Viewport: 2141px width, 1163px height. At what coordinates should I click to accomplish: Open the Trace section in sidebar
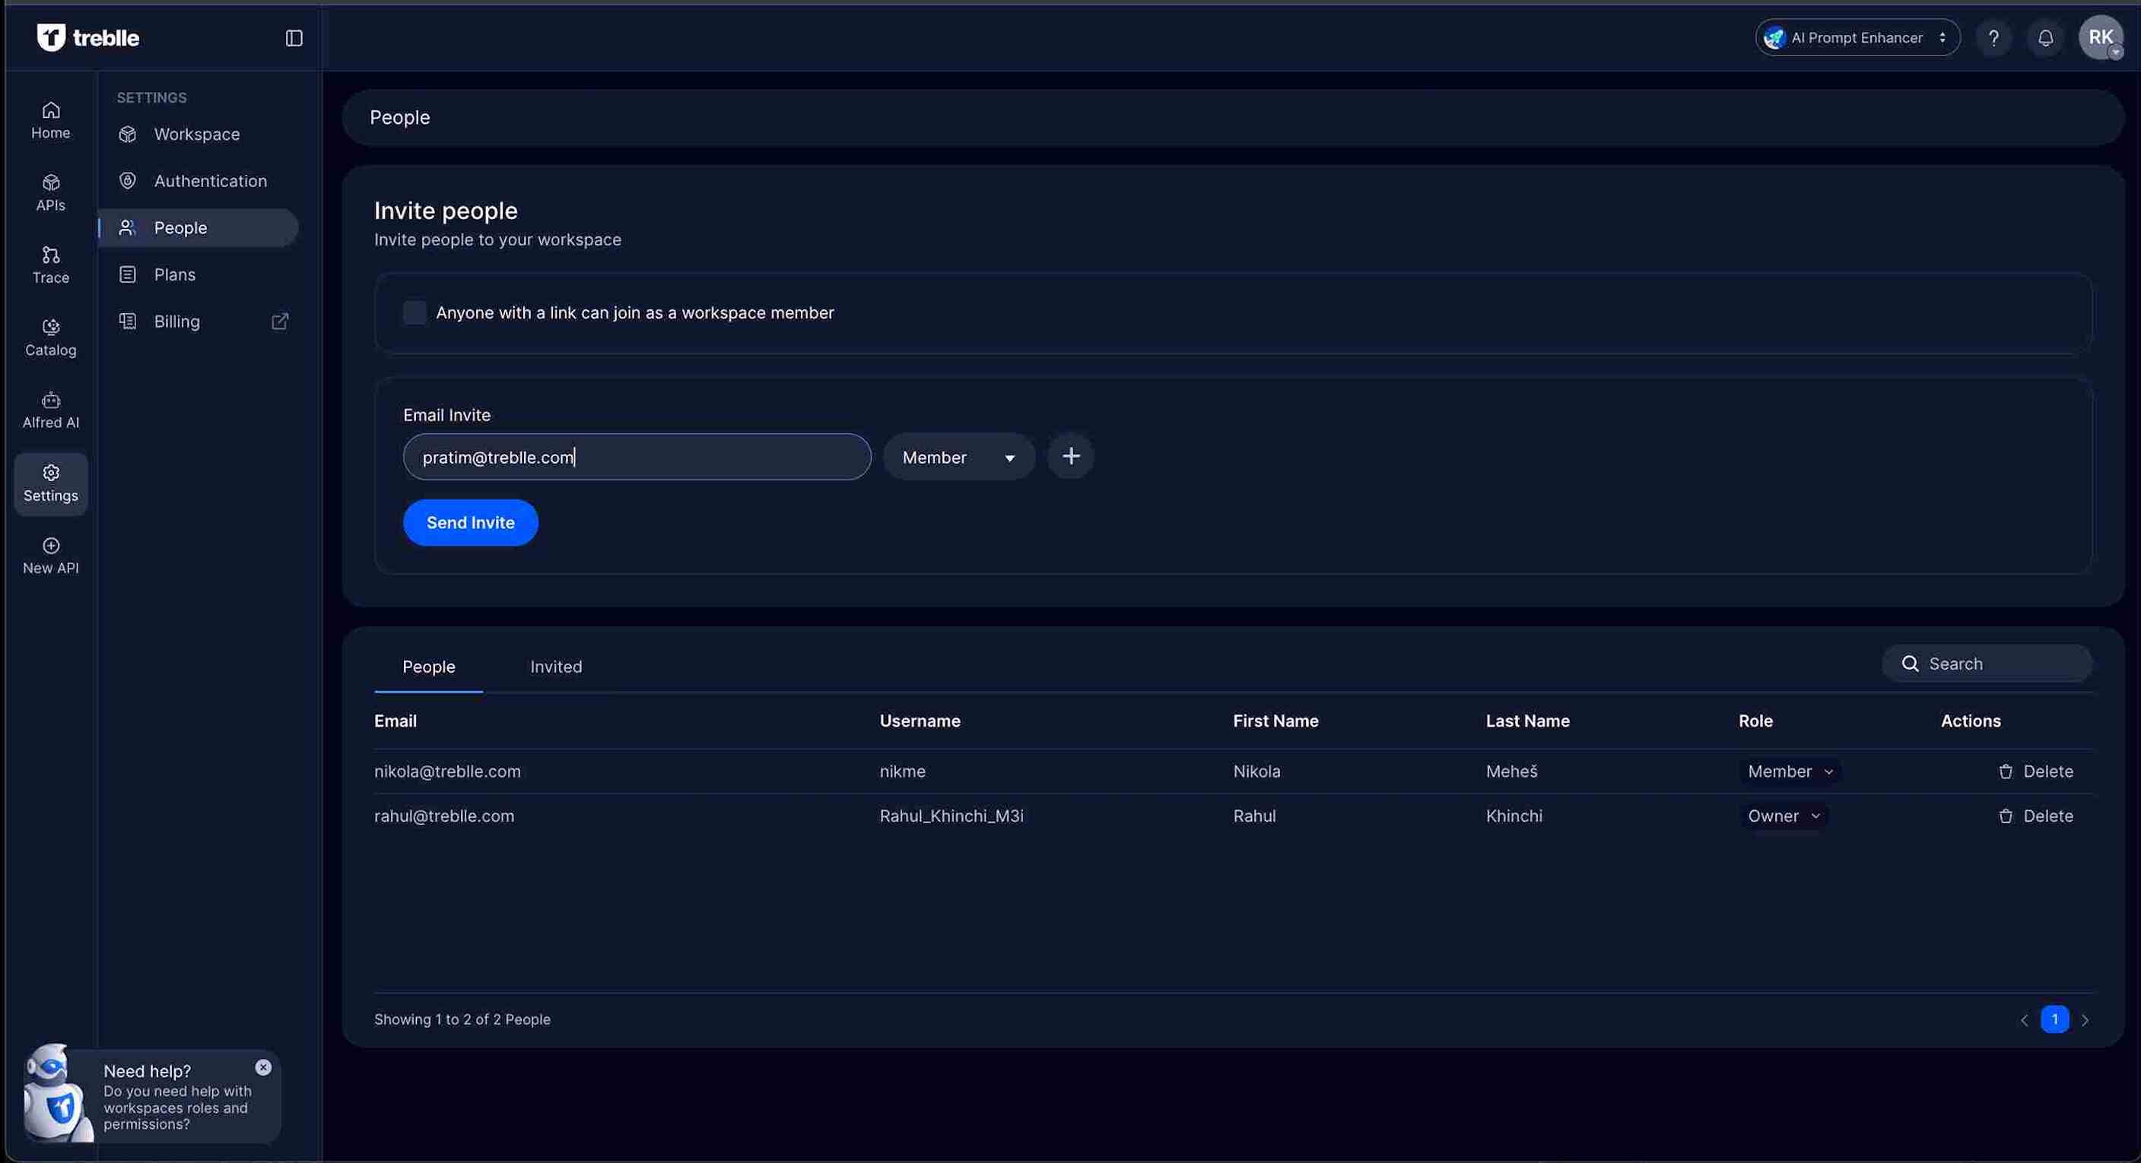click(51, 265)
